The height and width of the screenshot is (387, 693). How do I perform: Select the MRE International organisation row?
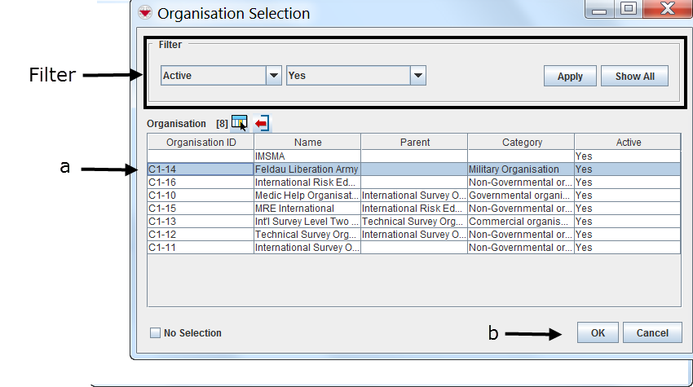[307, 208]
